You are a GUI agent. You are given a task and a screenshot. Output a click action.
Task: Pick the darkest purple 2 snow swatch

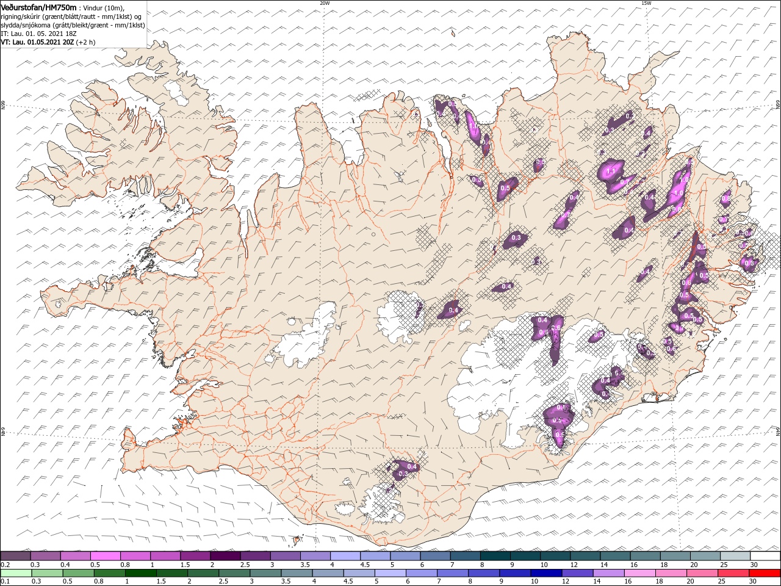click(x=225, y=555)
